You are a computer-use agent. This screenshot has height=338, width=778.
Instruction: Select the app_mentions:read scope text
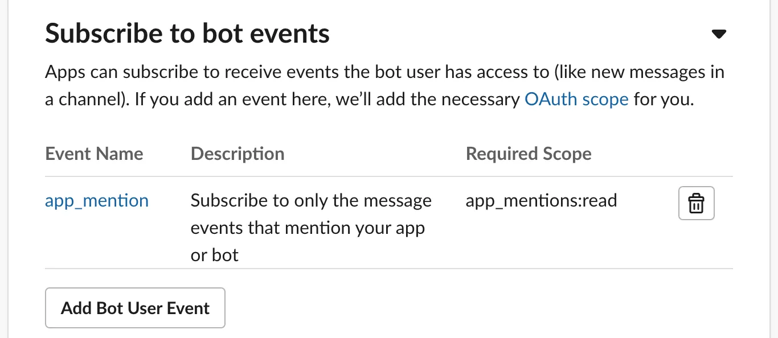[541, 200]
